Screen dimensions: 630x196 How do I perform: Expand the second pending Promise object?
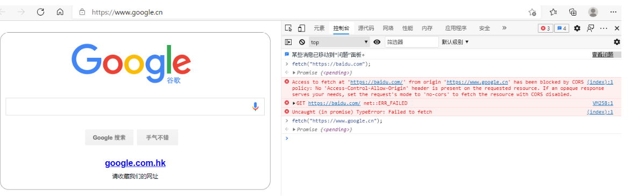294,130
